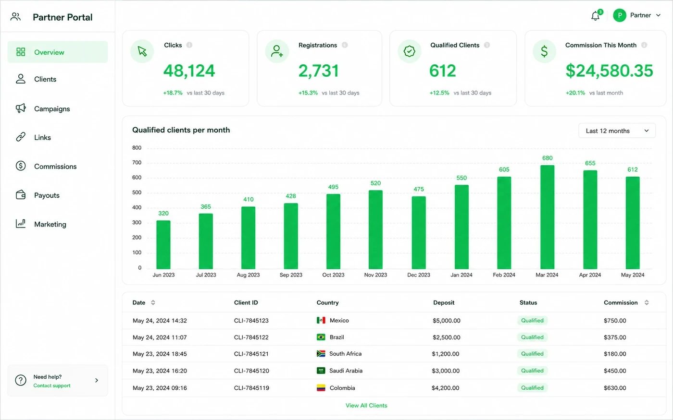
Task: Click the Clients person icon
Action: click(21, 79)
